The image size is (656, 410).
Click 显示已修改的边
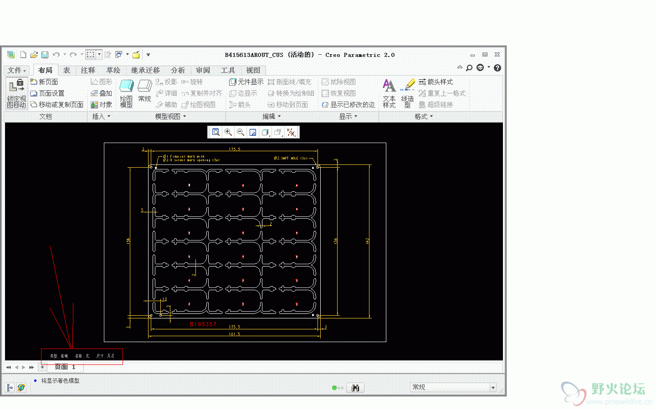tap(348, 104)
